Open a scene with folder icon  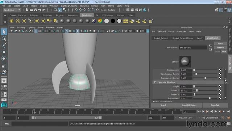31,10
